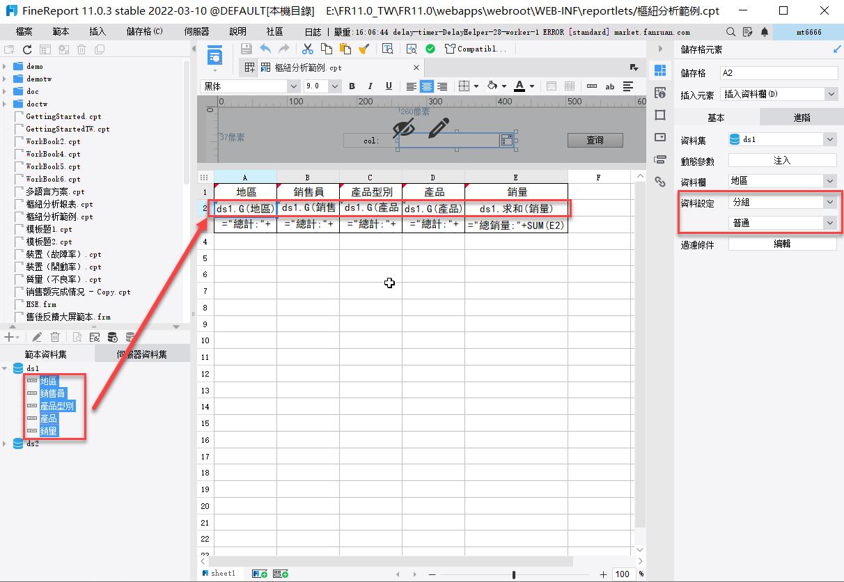Toggle the ab text wrap option
Viewport: 844px width, 582px height.
point(609,86)
